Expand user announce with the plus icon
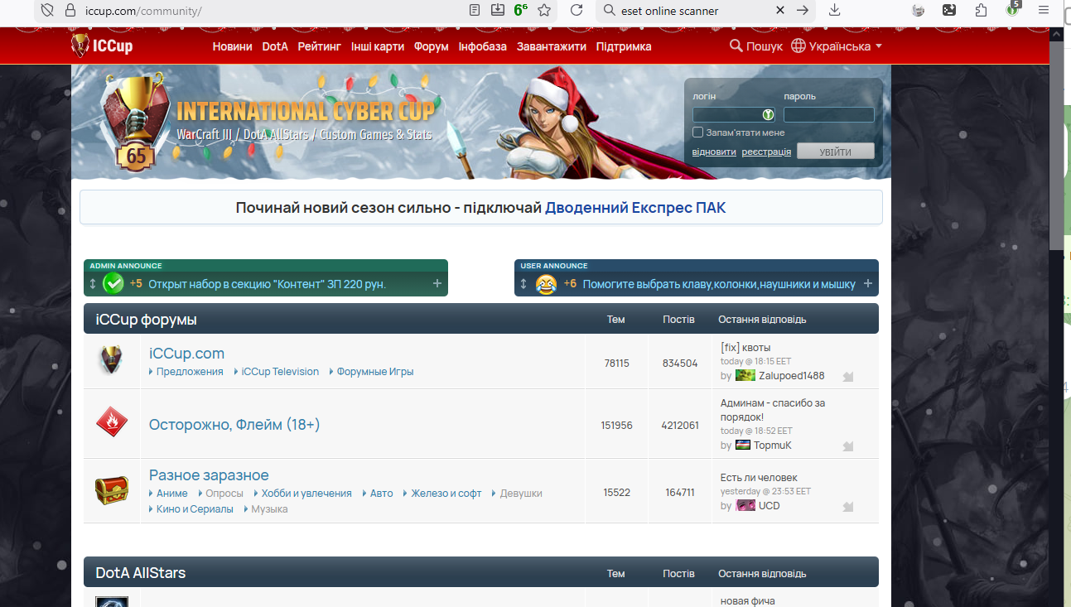The height and width of the screenshot is (607, 1071). [x=868, y=284]
